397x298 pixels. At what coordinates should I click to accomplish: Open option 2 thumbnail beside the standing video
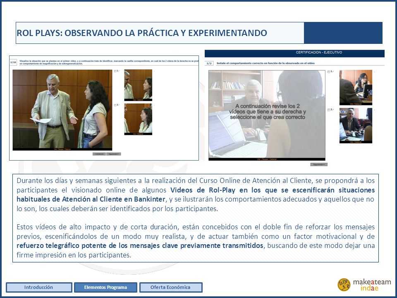138,118
